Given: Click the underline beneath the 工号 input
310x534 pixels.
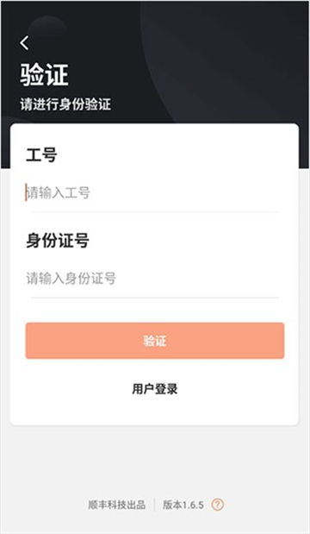Looking at the screenshot, I should click(155, 212).
